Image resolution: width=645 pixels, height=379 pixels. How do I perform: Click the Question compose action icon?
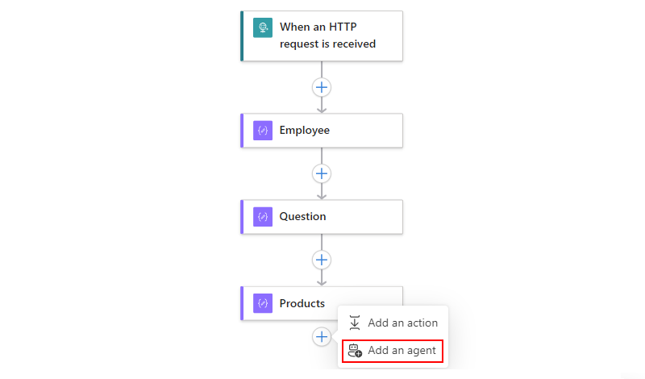tap(263, 217)
